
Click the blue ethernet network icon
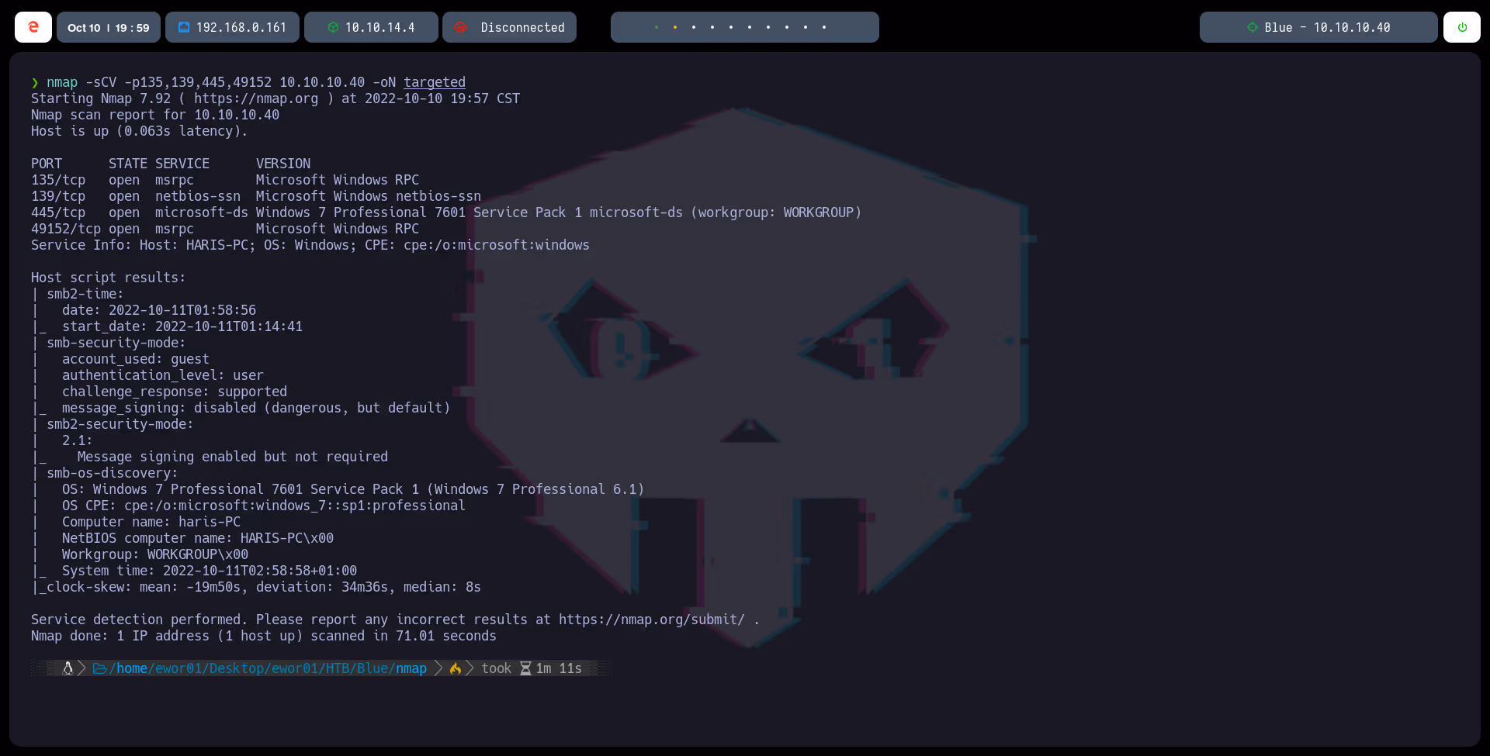183,27
